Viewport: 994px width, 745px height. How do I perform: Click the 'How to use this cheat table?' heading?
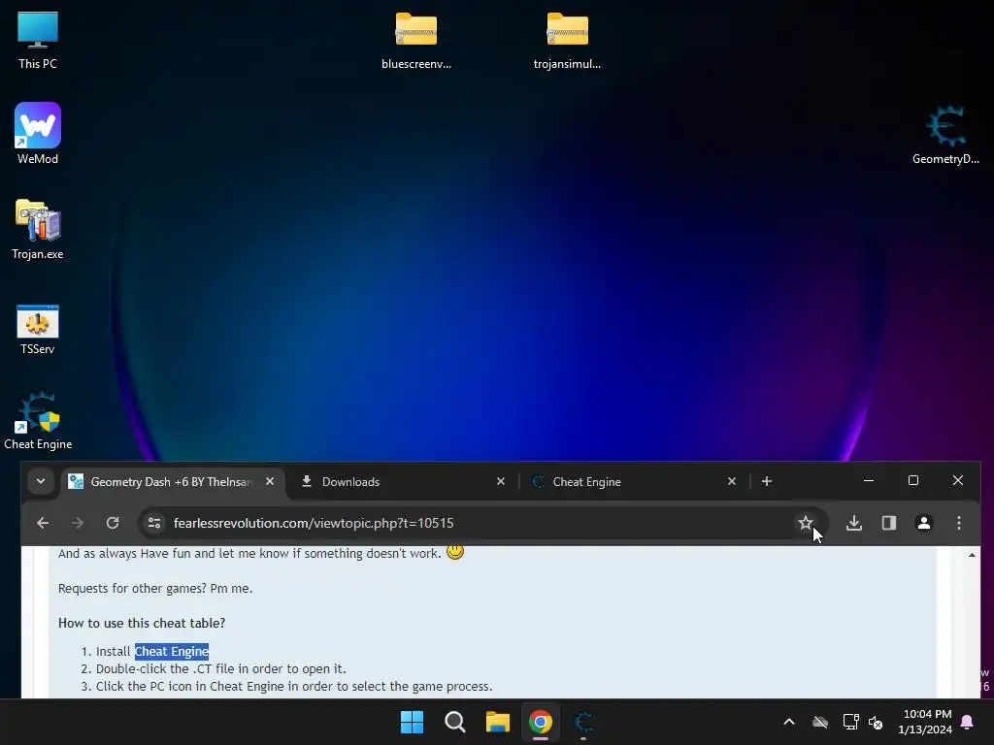click(x=142, y=623)
